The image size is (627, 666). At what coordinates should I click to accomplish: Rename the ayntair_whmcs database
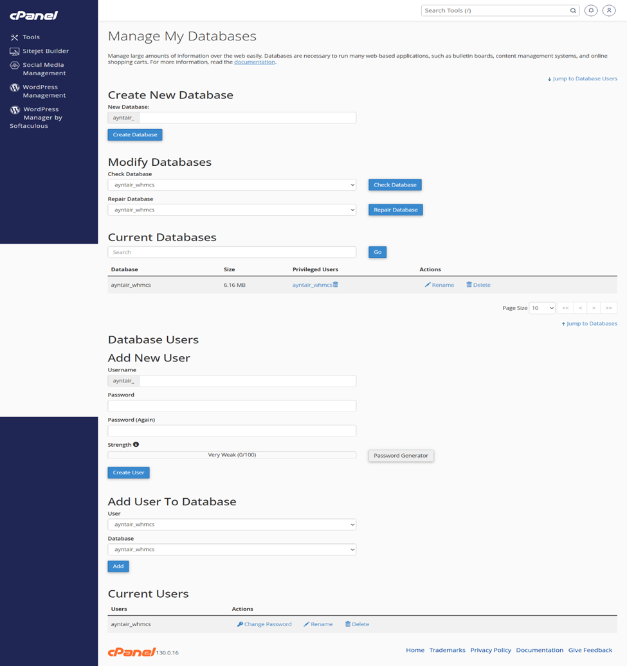coord(439,285)
